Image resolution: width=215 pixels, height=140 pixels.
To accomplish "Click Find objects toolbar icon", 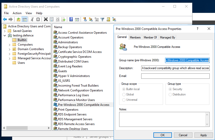I will [108, 19].
